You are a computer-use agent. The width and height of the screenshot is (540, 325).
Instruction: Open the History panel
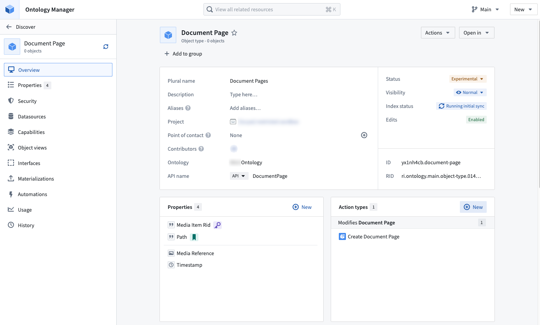pyautogui.click(x=25, y=225)
